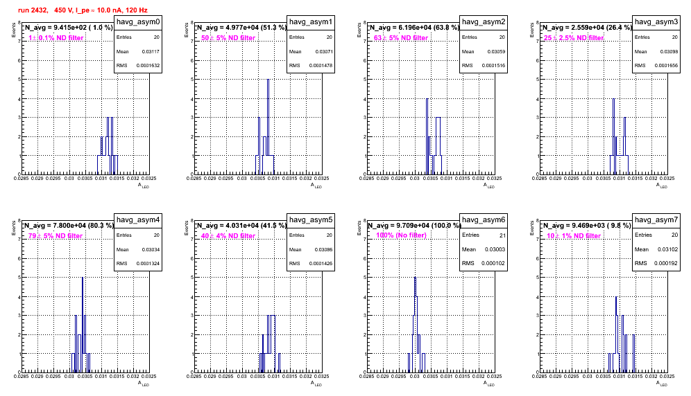Pick the magenta 50± 5% ND filter label
The image size is (691, 396).
click(228, 38)
